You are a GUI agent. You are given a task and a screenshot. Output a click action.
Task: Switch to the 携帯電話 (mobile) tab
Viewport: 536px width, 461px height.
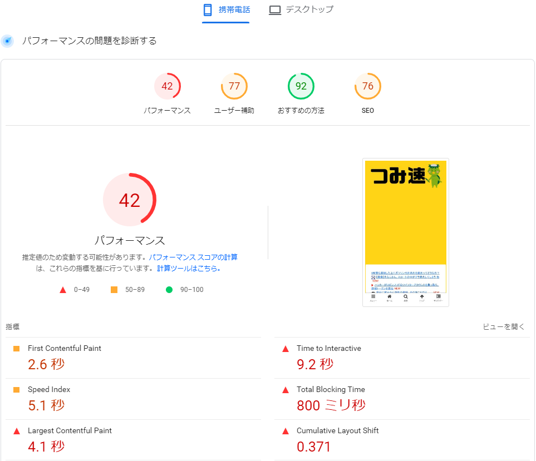point(225,10)
